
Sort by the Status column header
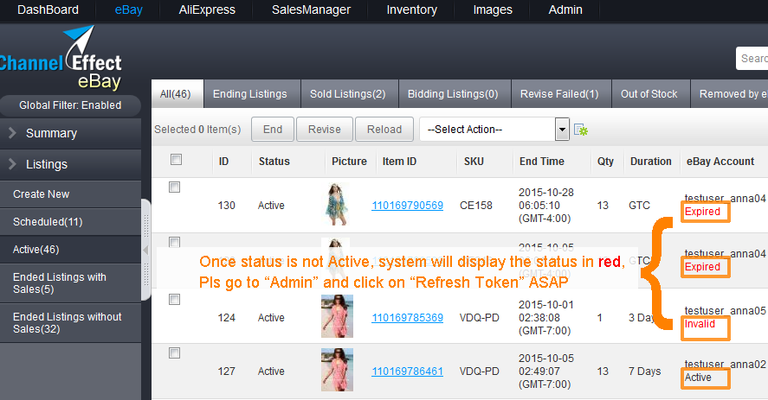coord(274,162)
